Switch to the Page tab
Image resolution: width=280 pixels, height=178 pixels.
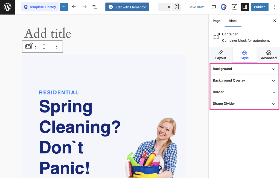point(217,21)
